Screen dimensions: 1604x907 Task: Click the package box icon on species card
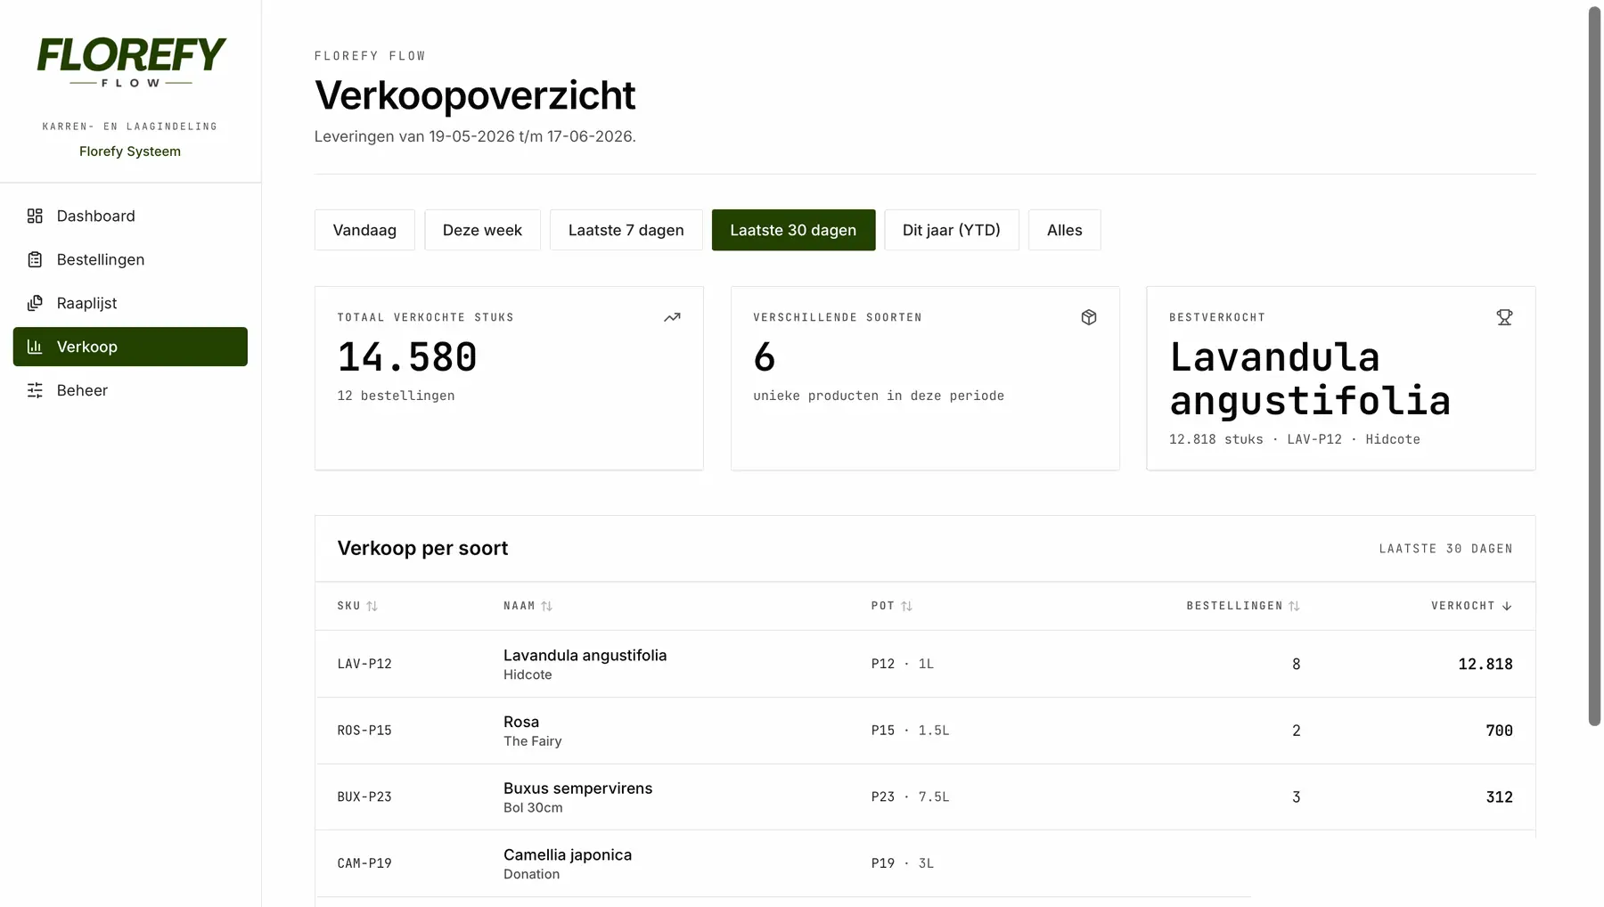coord(1089,317)
